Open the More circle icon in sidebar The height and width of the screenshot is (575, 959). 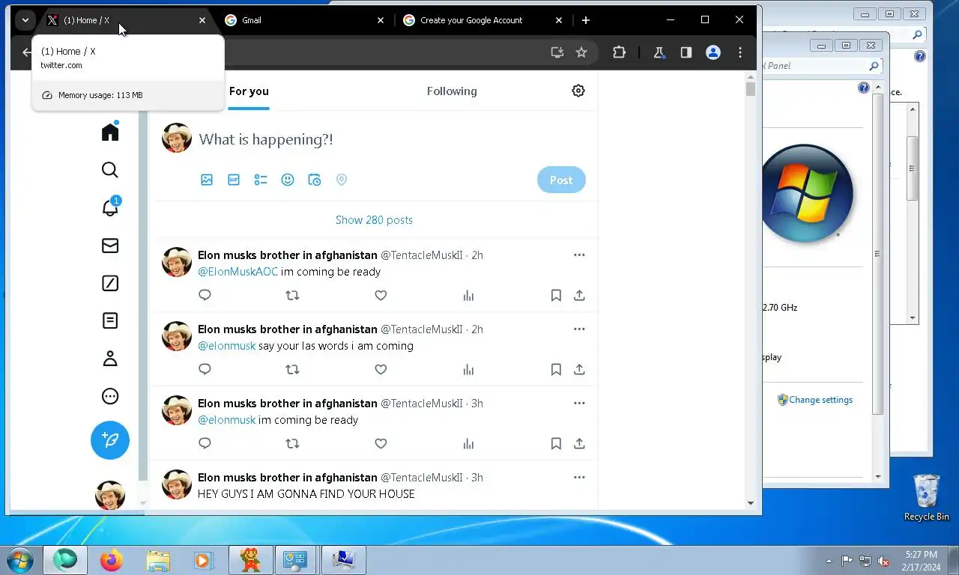(x=110, y=396)
